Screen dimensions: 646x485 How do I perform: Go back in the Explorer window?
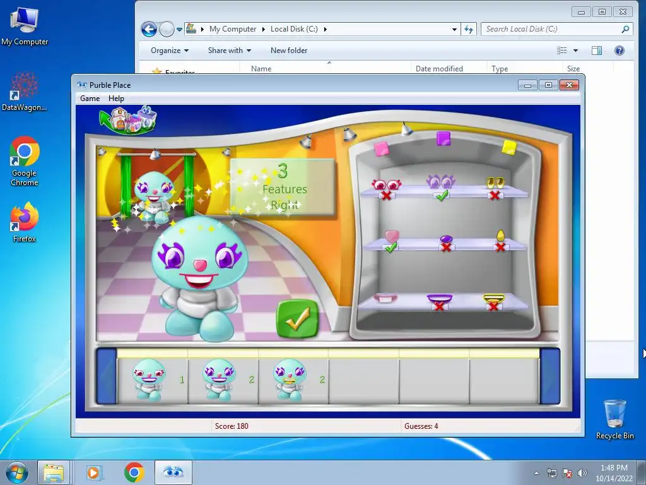tap(149, 29)
